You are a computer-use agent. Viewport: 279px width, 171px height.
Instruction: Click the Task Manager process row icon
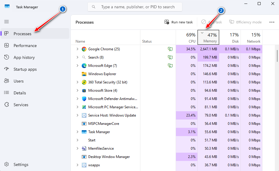point(84,132)
